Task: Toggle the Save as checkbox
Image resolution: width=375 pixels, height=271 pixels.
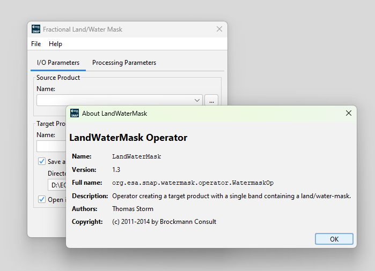Action: click(x=42, y=161)
